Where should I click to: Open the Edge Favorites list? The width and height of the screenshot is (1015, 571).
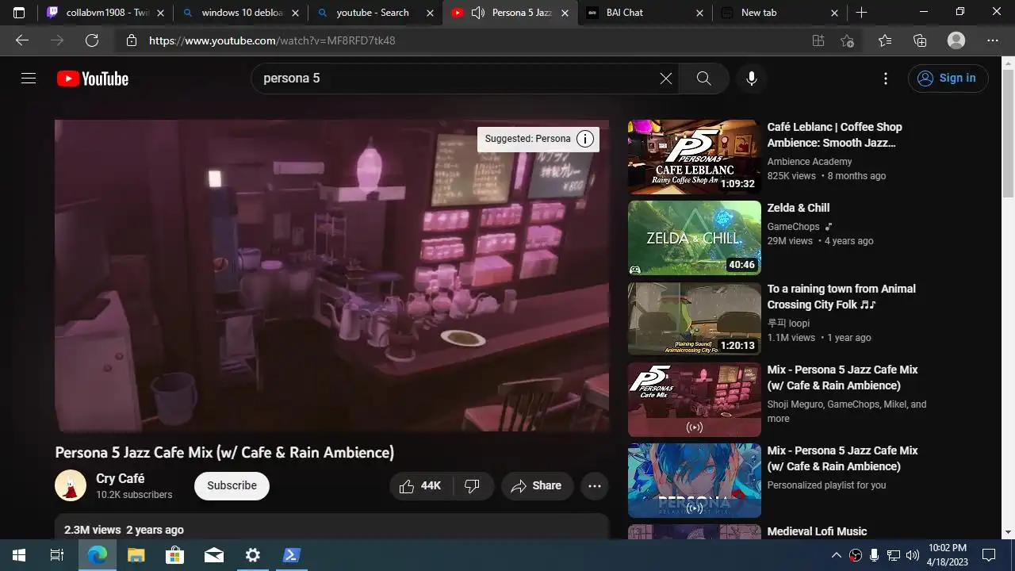[x=885, y=40]
